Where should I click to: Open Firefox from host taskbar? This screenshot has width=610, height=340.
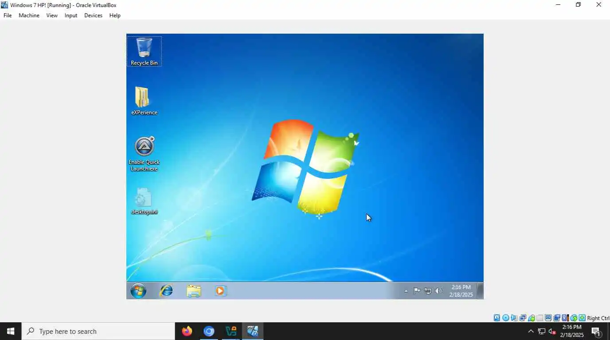(187, 331)
